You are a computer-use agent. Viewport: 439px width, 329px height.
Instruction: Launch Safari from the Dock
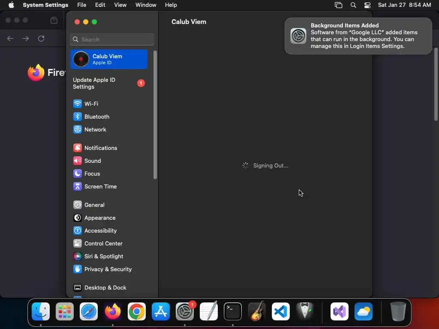pyautogui.click(x=89, y=311)
